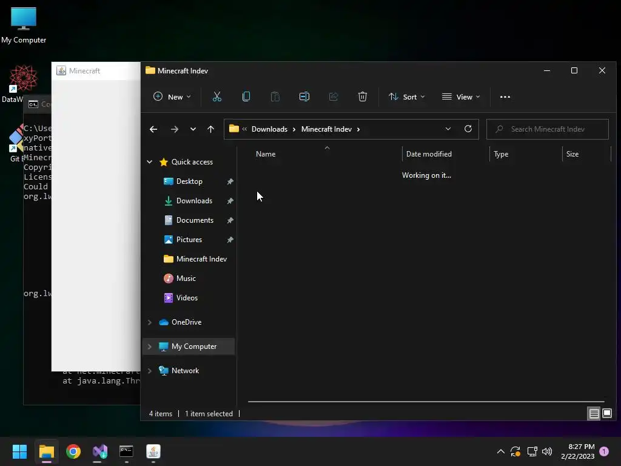Select Music in the sidebar
The height and width of the screenshot is (466, 621).
186,278
